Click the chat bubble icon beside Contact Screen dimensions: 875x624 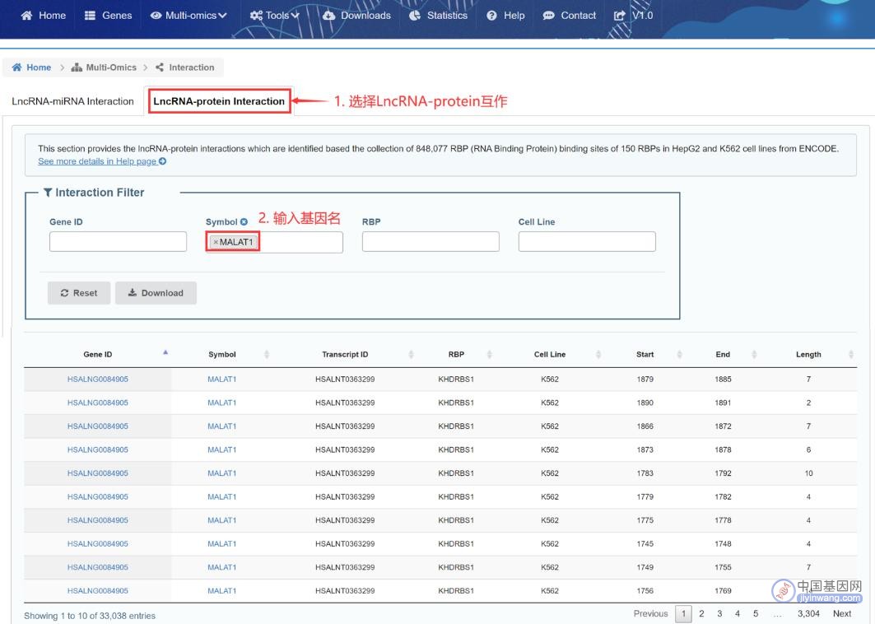(x=548, y=16)
